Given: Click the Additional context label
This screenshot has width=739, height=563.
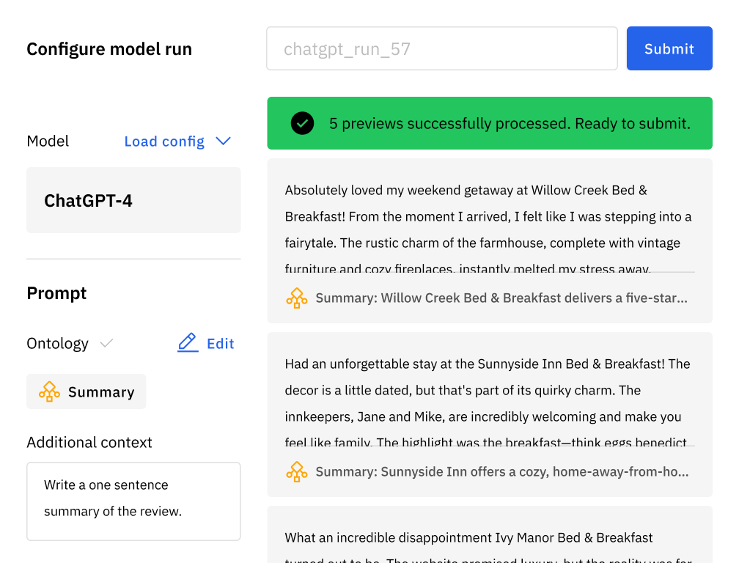Looking at the screenshot, I should click(x=89, y=442).
